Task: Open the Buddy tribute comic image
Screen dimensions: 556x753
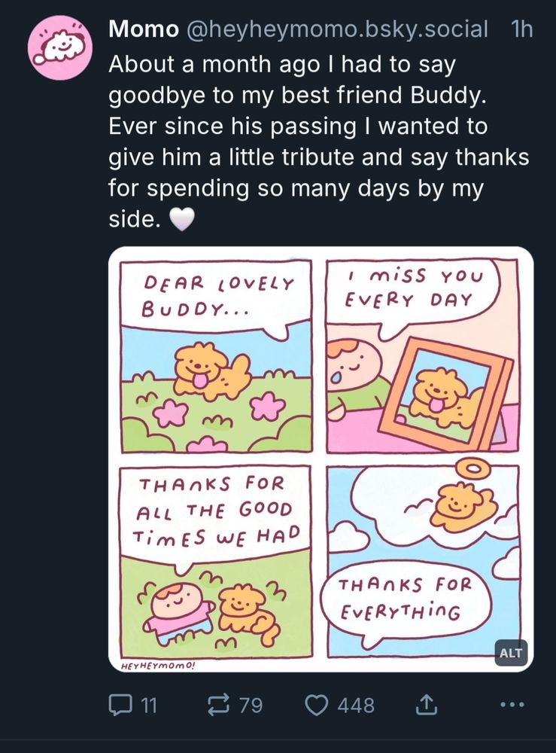Action: 321,459
